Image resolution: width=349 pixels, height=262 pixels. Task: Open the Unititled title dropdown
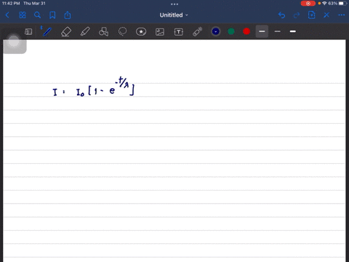tap(174, 15)
